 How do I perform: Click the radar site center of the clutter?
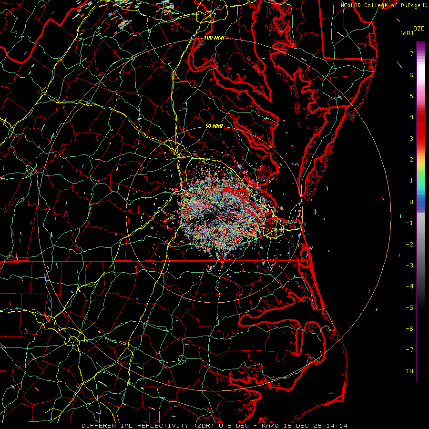(x=215, y=215)
